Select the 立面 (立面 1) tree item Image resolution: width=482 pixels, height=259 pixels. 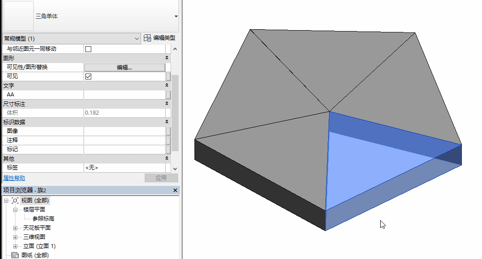tap(39, 246)
